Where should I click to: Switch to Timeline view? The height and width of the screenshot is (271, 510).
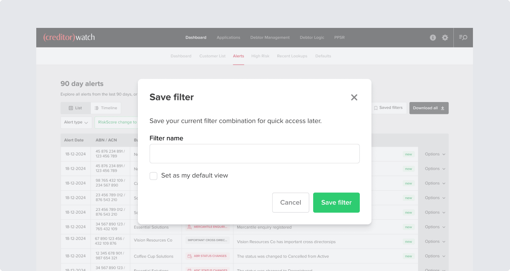[x=106, y=108]
